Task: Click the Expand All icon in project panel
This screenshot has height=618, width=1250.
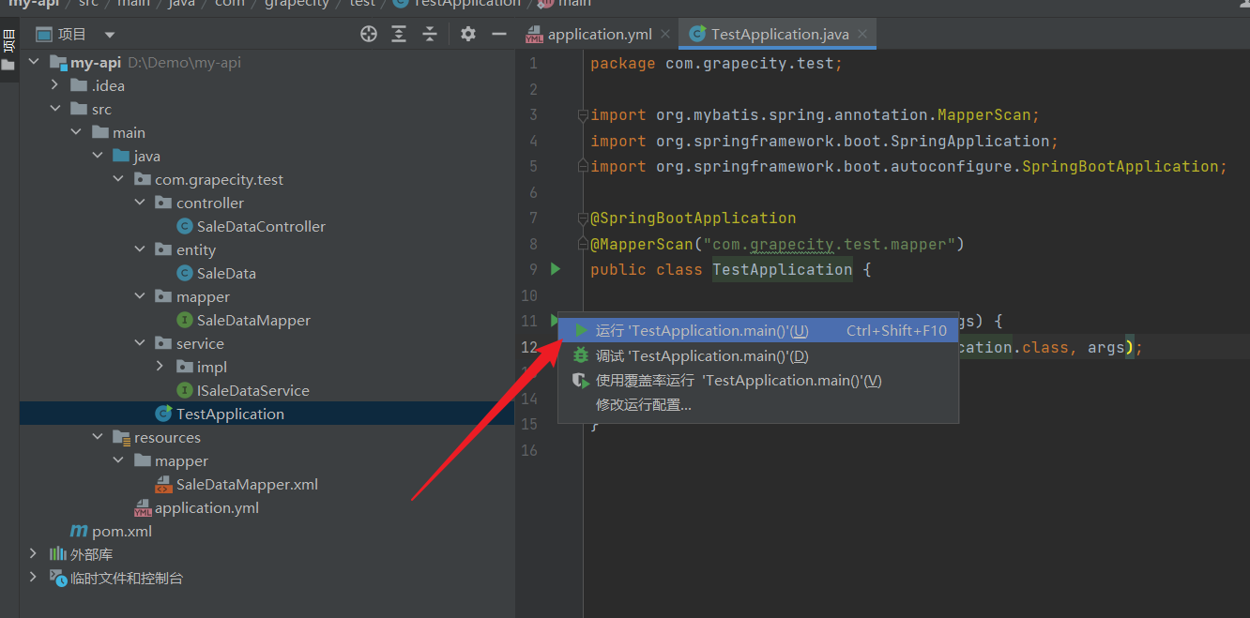Action: [x=399, y=35]
